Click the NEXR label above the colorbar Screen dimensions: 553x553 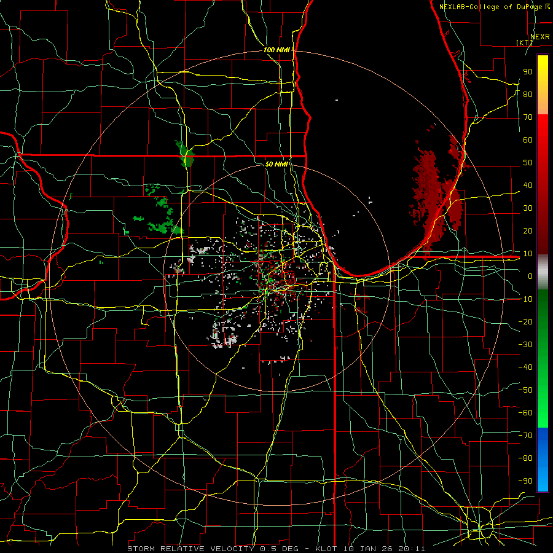click(x=540, y=37)
